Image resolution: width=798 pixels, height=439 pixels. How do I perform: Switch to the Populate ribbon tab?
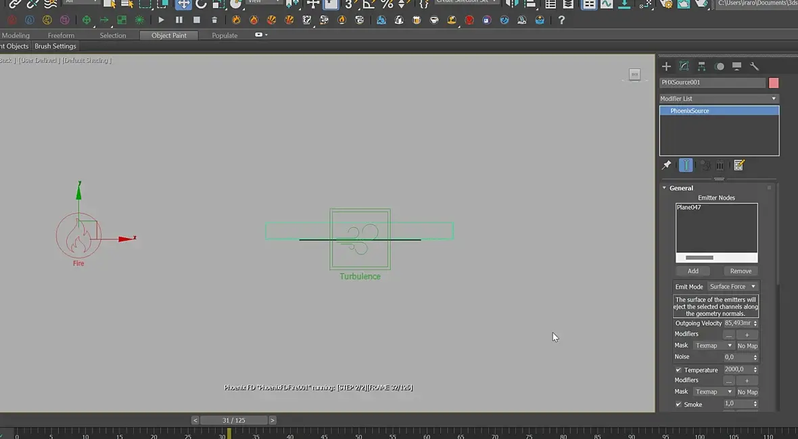[x=225, y=35]
